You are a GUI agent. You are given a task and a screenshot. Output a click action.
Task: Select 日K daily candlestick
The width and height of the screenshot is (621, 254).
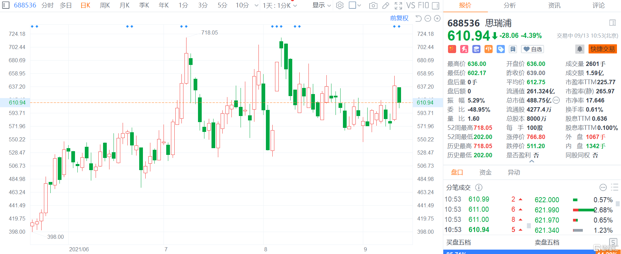click(x=85, y=5)
